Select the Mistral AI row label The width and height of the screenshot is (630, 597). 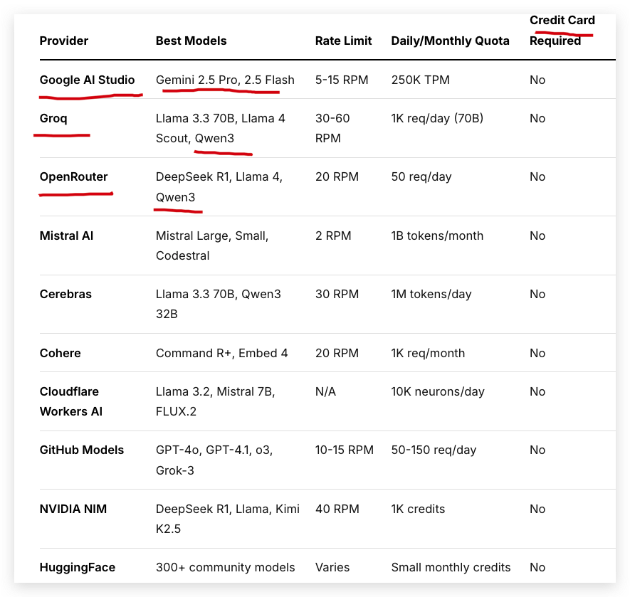pos(66,236)
